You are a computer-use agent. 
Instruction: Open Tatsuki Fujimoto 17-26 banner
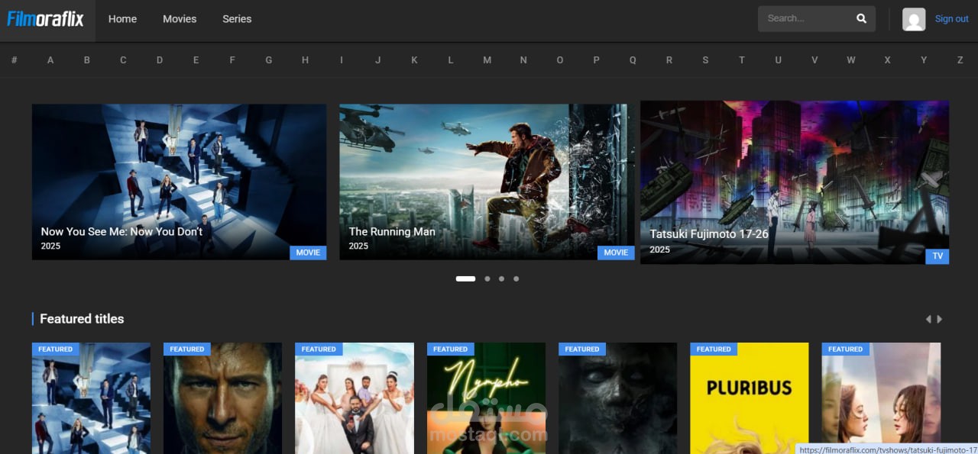tap(795, 182)
